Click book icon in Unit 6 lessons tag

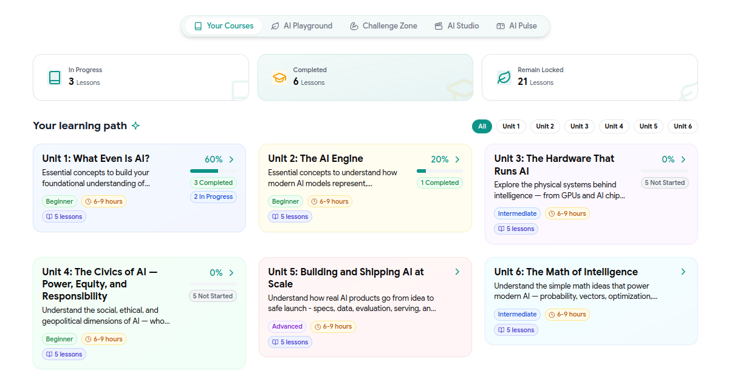click(x=502, y=330)
